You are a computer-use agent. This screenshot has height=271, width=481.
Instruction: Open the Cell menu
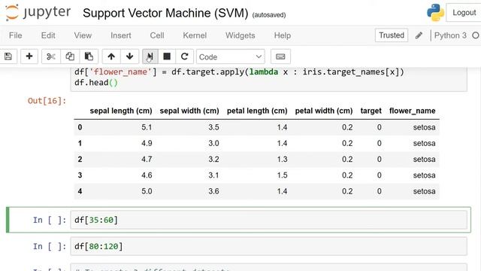157,35
